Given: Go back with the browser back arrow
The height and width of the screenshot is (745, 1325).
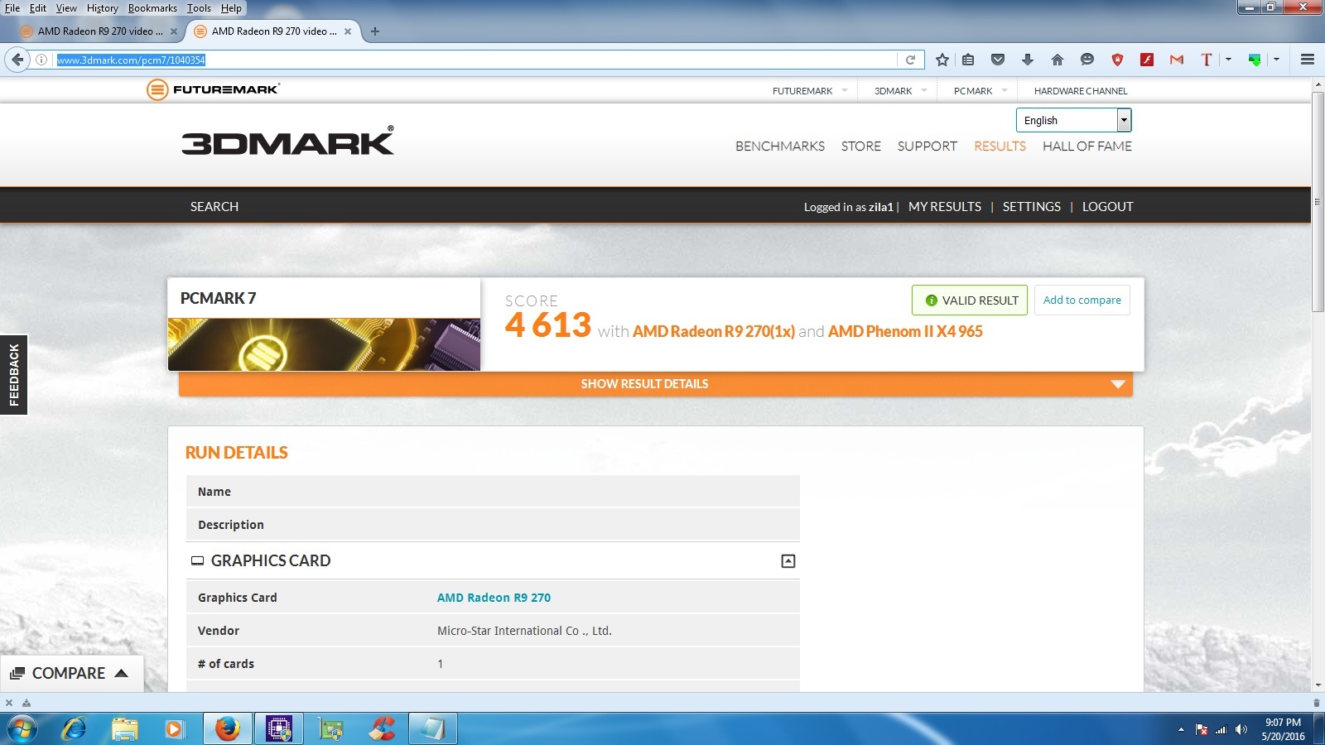Looking at the screenshot, I should [17, 60].
